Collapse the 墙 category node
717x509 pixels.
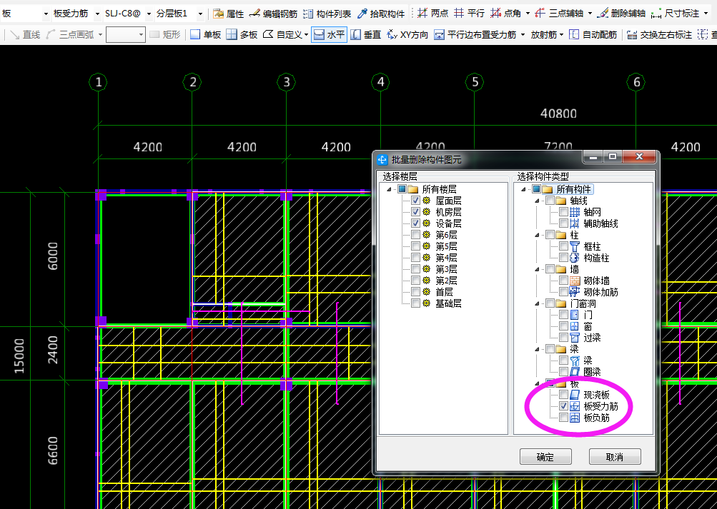tap(538, 269)
